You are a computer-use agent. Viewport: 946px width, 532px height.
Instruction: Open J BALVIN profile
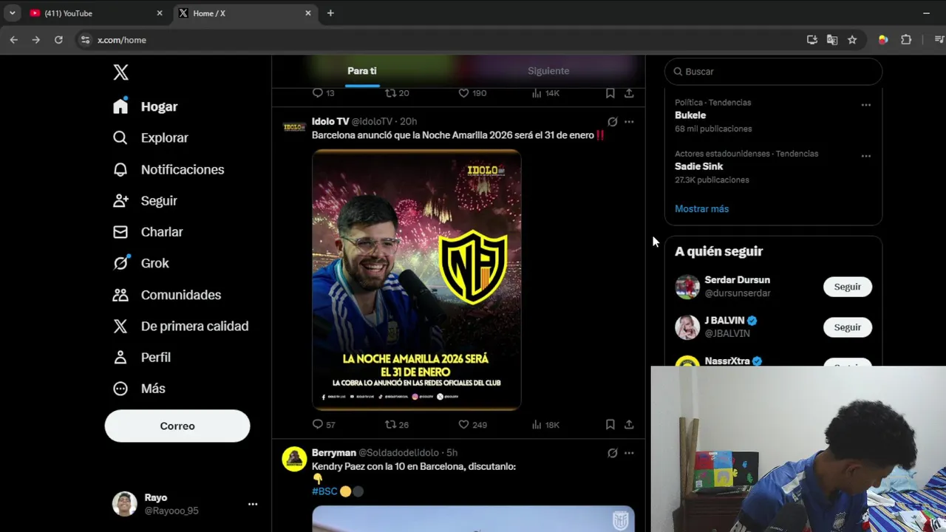tap(724, 321)
